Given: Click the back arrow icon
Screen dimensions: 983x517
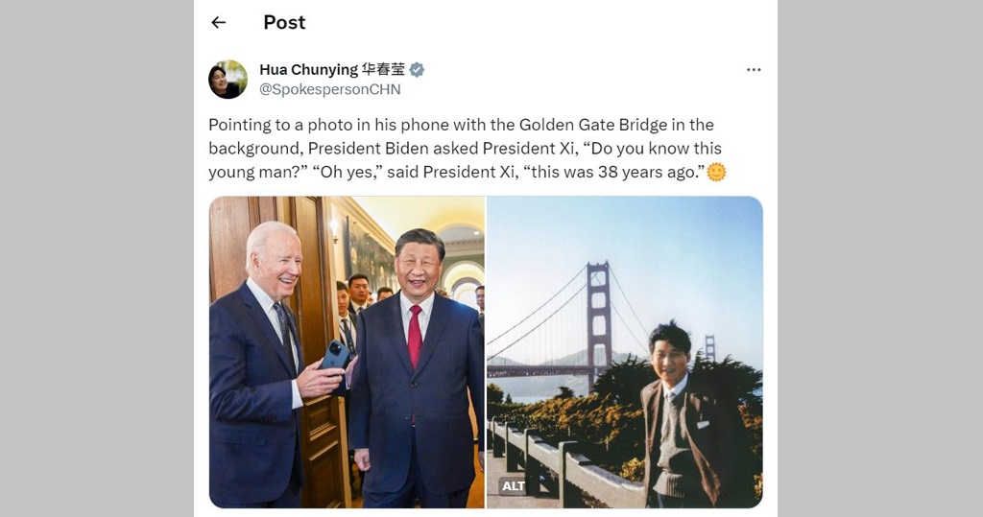Looking at the screenshot, I should (x=219, y=23).
